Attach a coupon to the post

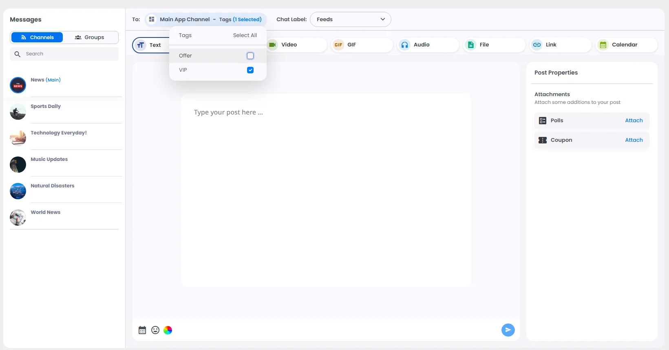point(634,140)
